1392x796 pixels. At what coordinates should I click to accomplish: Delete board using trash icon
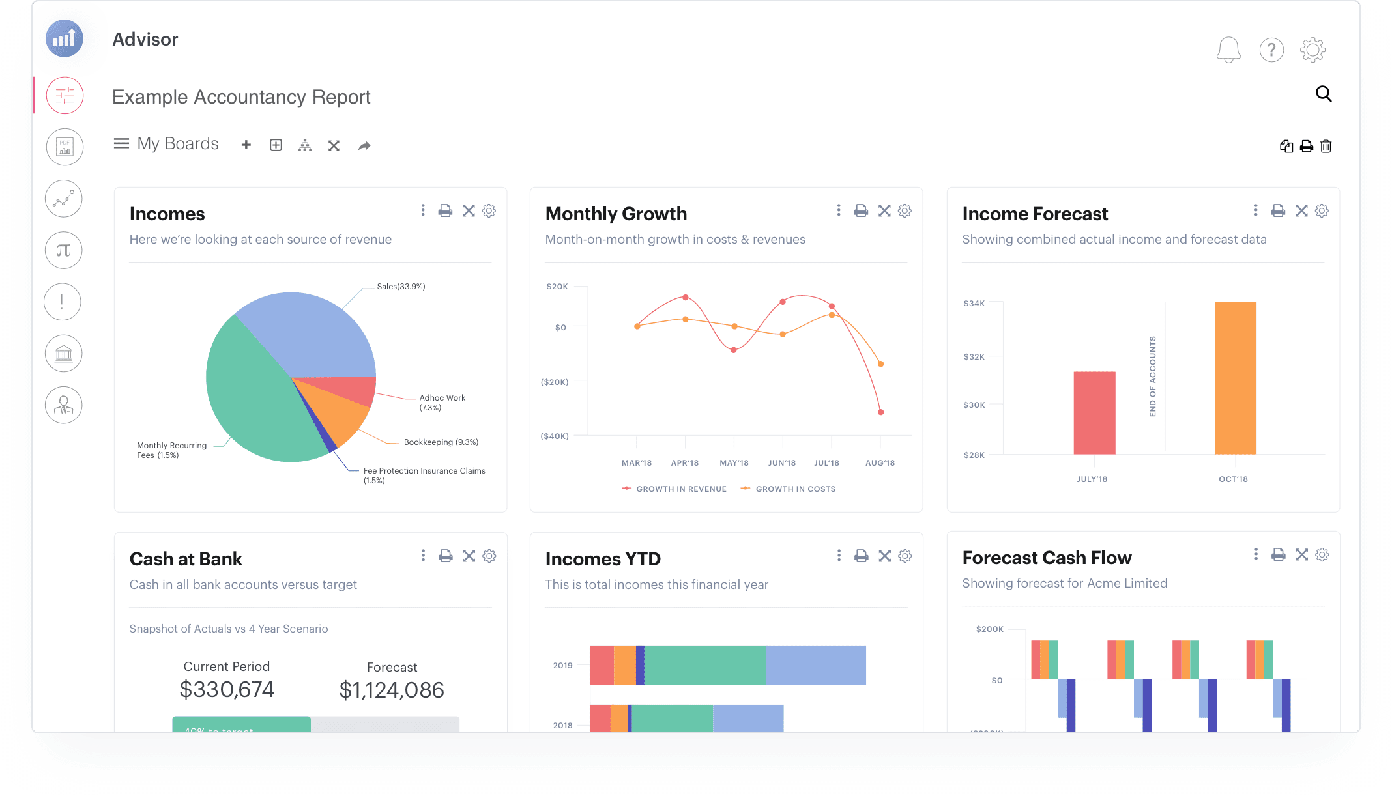[1326, 146]
